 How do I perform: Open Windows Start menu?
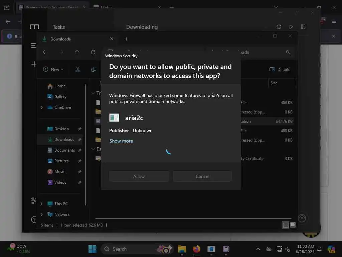[93, 249]
